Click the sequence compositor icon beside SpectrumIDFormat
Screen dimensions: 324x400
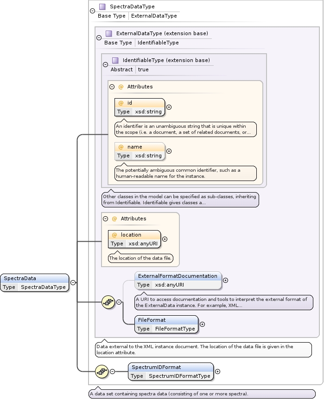tap(102, 371)
